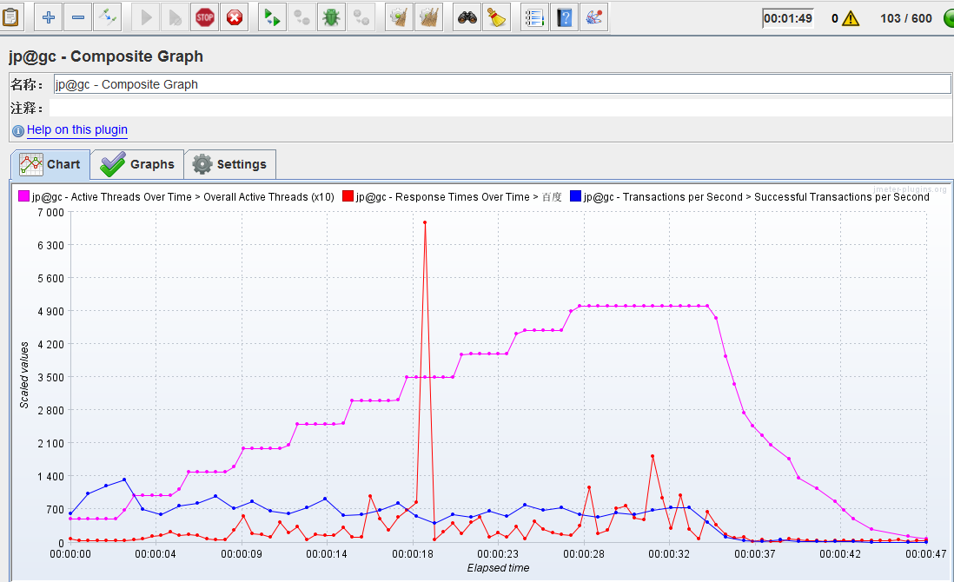Click the Remote Start All icon
Screen dimensions: 954x582
point(272,17)
